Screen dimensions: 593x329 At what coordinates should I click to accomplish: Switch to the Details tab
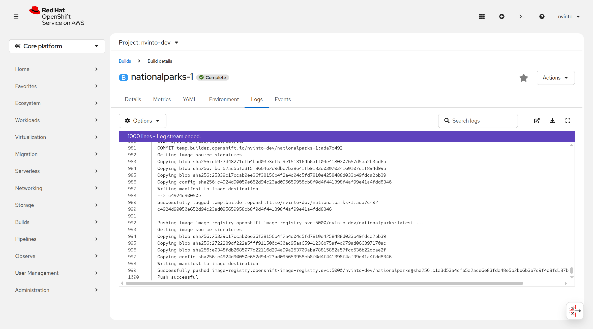(133, 99)
